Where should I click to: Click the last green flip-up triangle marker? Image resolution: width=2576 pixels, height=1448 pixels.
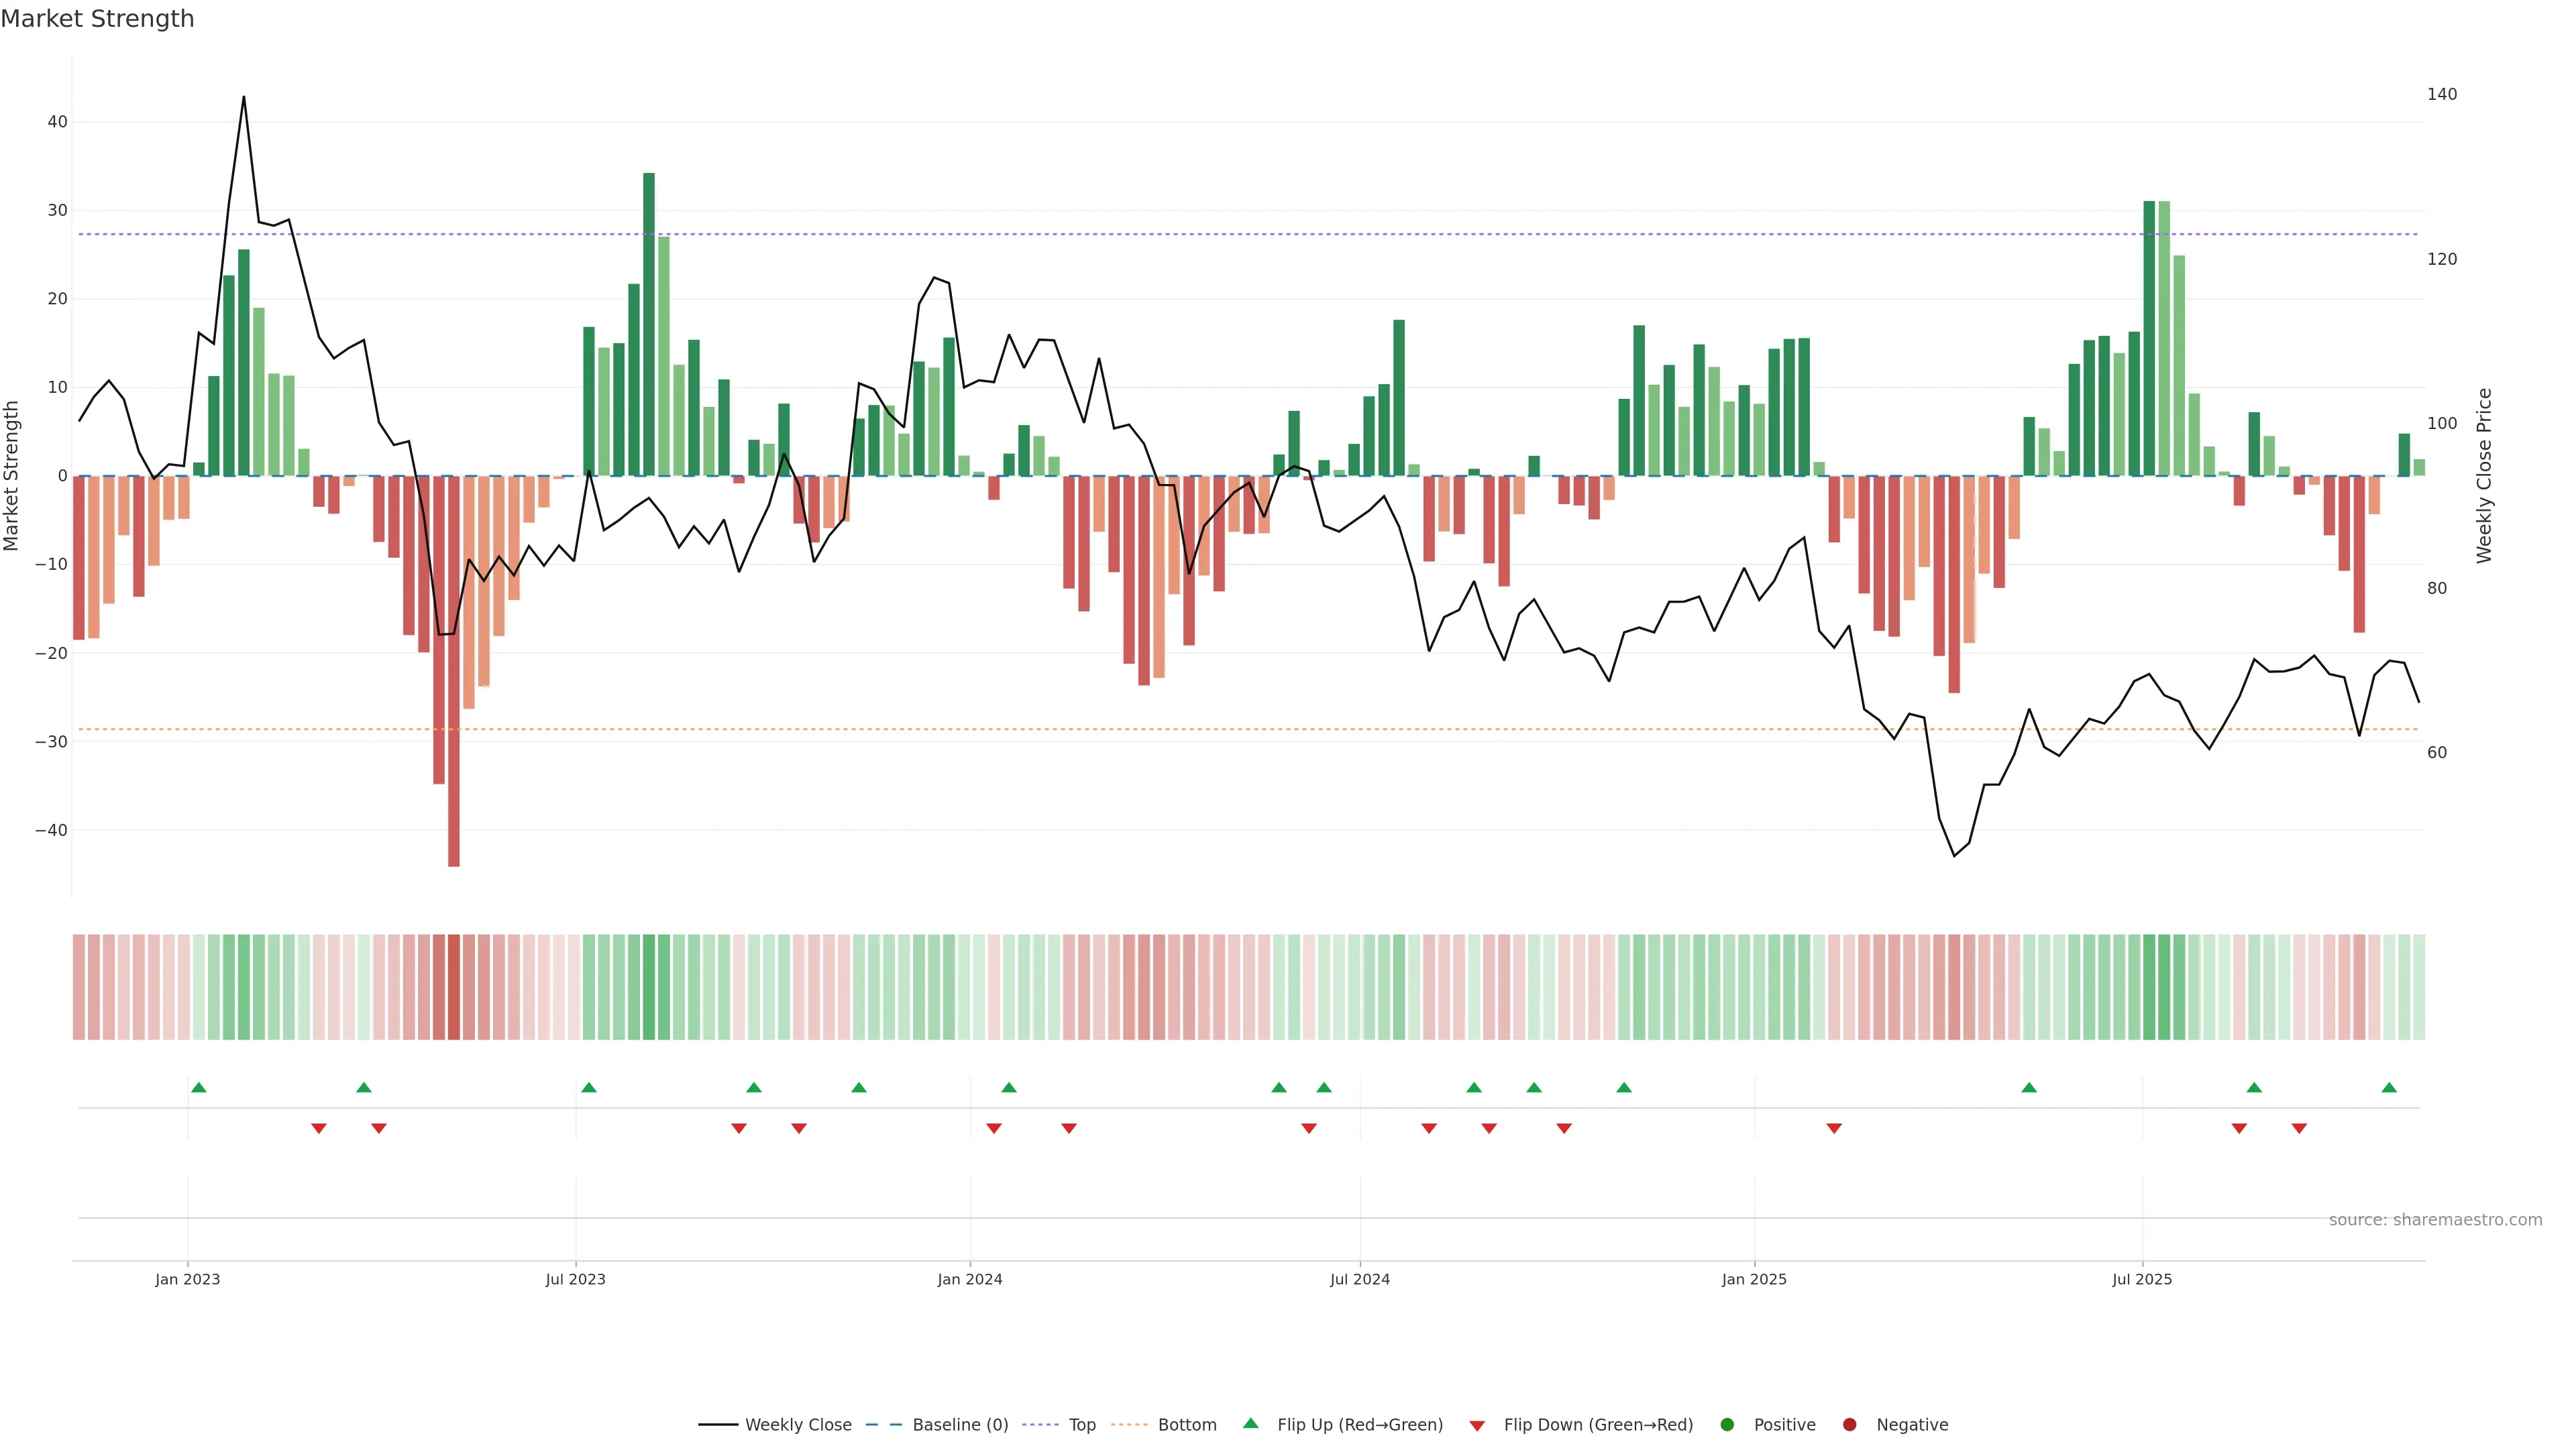pos(2389,1087)
